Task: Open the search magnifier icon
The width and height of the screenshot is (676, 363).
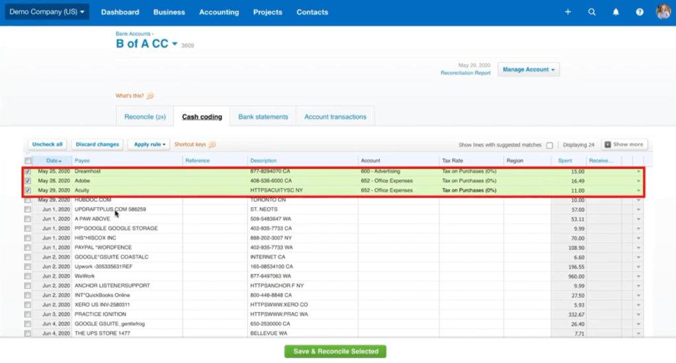Action: point(591,12)
